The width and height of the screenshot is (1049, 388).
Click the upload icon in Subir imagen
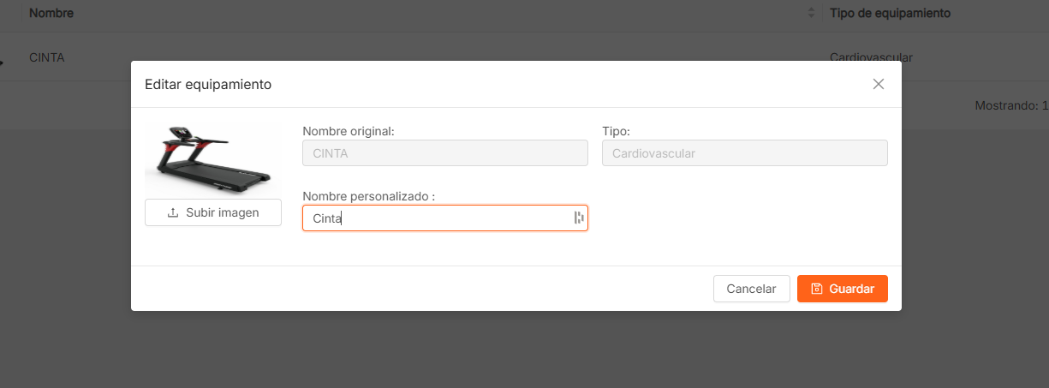click(x=173, y=212)
